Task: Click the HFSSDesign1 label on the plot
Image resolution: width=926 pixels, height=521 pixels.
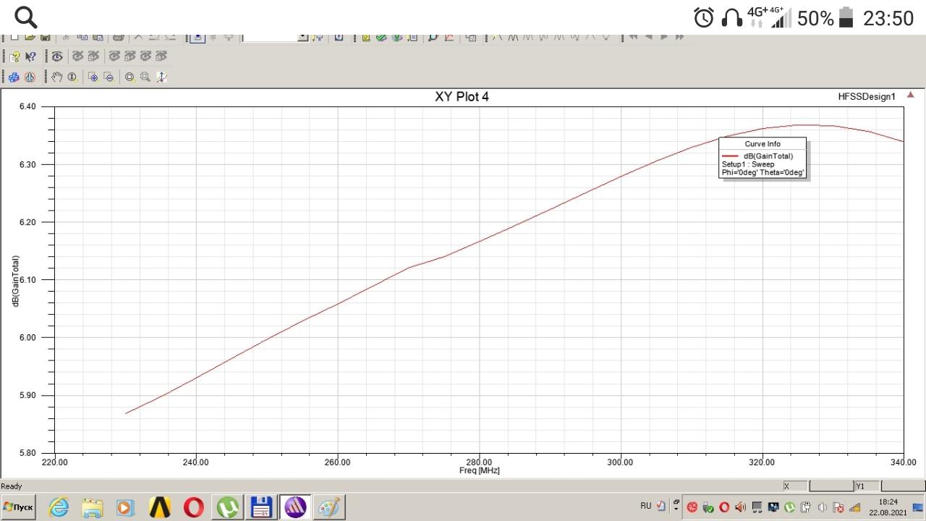Action: click(867, 96)
